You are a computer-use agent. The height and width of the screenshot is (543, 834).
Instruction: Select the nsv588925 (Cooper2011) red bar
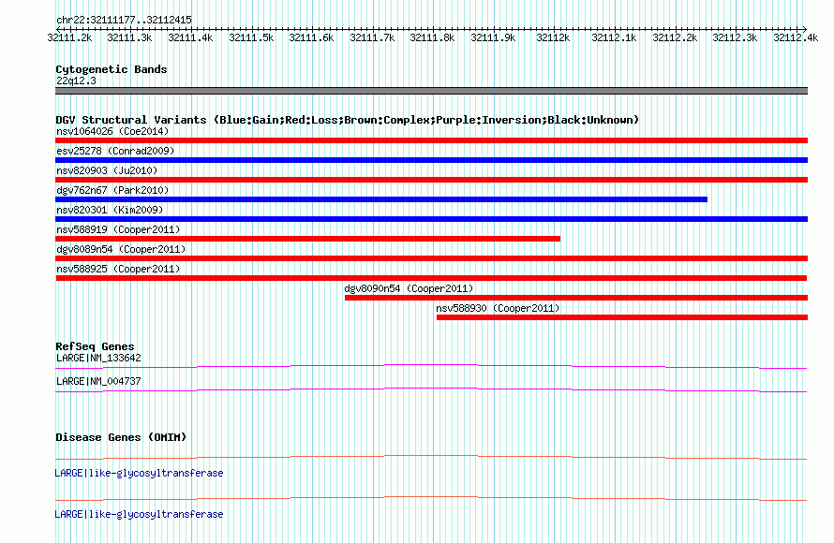pos(431,278)
